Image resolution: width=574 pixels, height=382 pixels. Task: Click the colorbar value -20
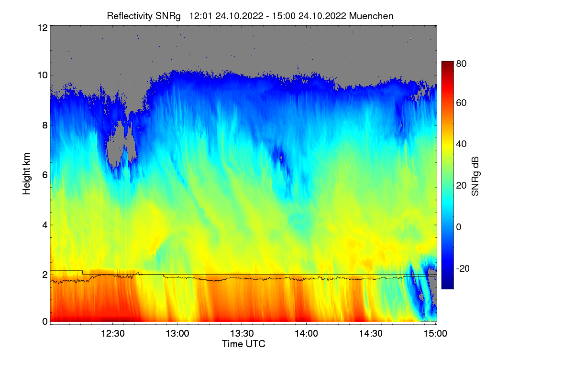[x=463, y=268]
